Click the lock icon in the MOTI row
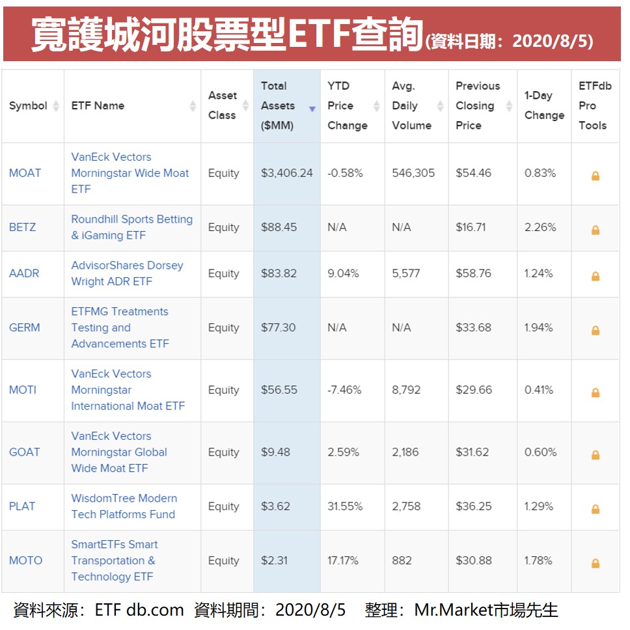 [x=595, y=392]
